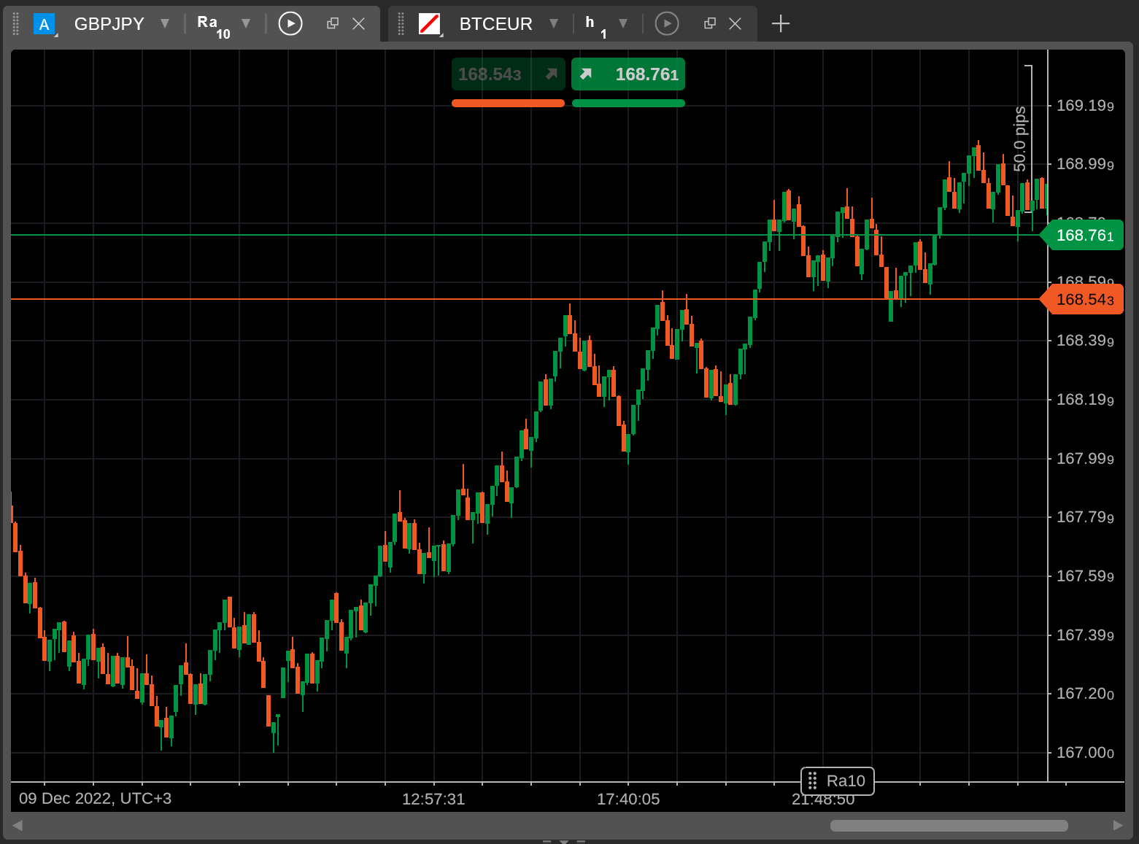Open the BTCEUR symbol dropdown
This screenshot has width=1139, height=844.
pyautogui.click(x=555, y=23)
